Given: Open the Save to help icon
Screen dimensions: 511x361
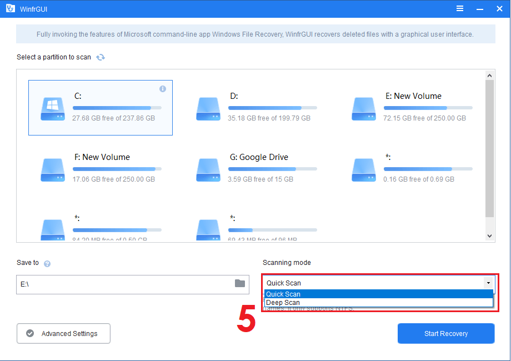Looking at the screenshot, I should tap(47, 264).
